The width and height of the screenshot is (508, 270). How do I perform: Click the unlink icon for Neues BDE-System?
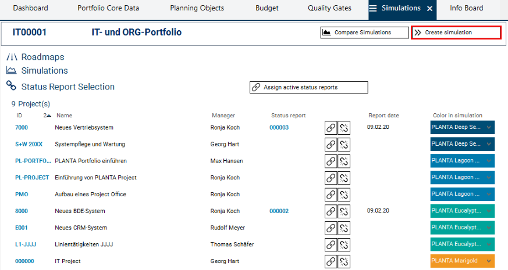pyautogui.click(x=344, y=211)
